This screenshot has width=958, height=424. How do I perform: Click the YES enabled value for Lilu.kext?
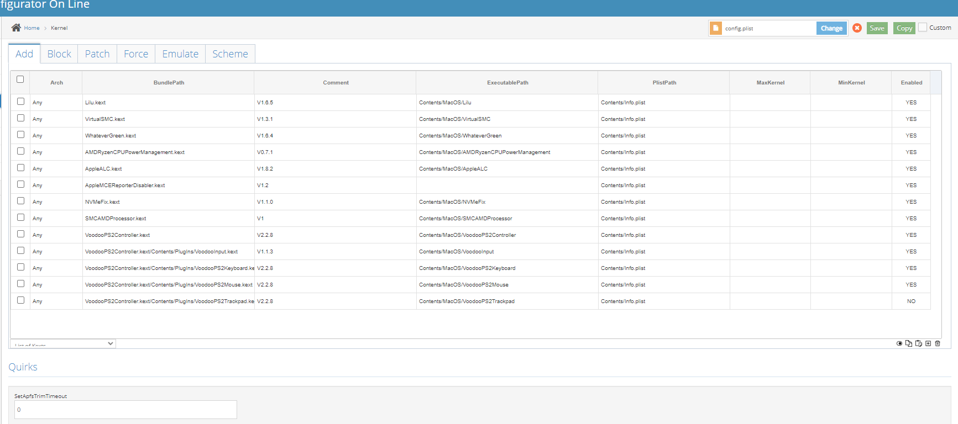[911, 103]
